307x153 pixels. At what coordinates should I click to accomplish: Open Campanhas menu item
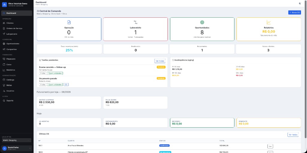point(17,49)
